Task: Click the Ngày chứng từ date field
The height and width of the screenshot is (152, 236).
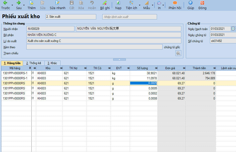Action: click(223, 35)
